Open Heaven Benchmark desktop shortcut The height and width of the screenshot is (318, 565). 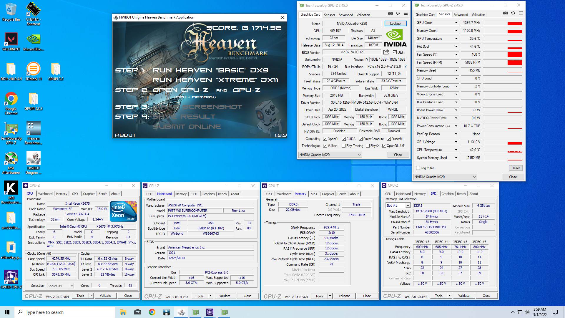click(x=33, y=133)
